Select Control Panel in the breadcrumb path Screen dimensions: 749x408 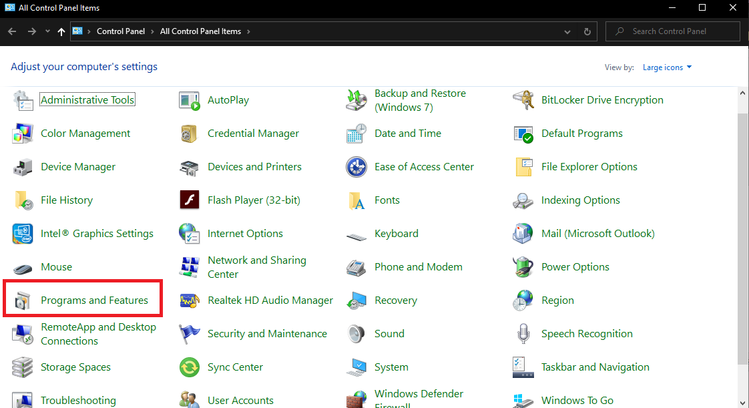tap(119, 31)
